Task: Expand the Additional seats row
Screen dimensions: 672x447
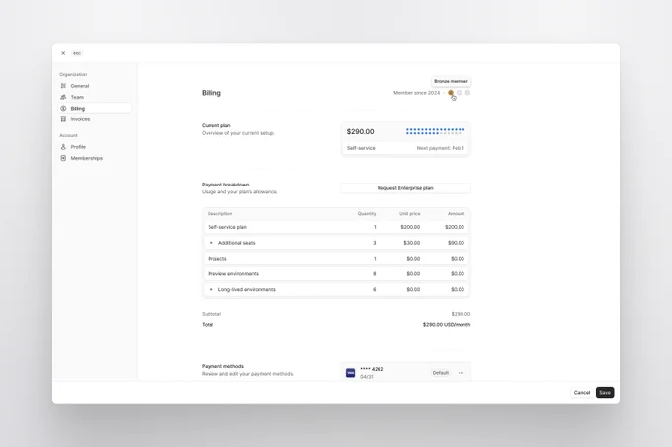Action: (x=211, y=243)
